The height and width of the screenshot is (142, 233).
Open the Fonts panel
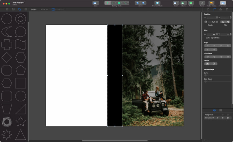[202, 3]
